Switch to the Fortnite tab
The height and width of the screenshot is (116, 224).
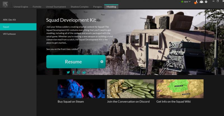(x=37, y=7)
